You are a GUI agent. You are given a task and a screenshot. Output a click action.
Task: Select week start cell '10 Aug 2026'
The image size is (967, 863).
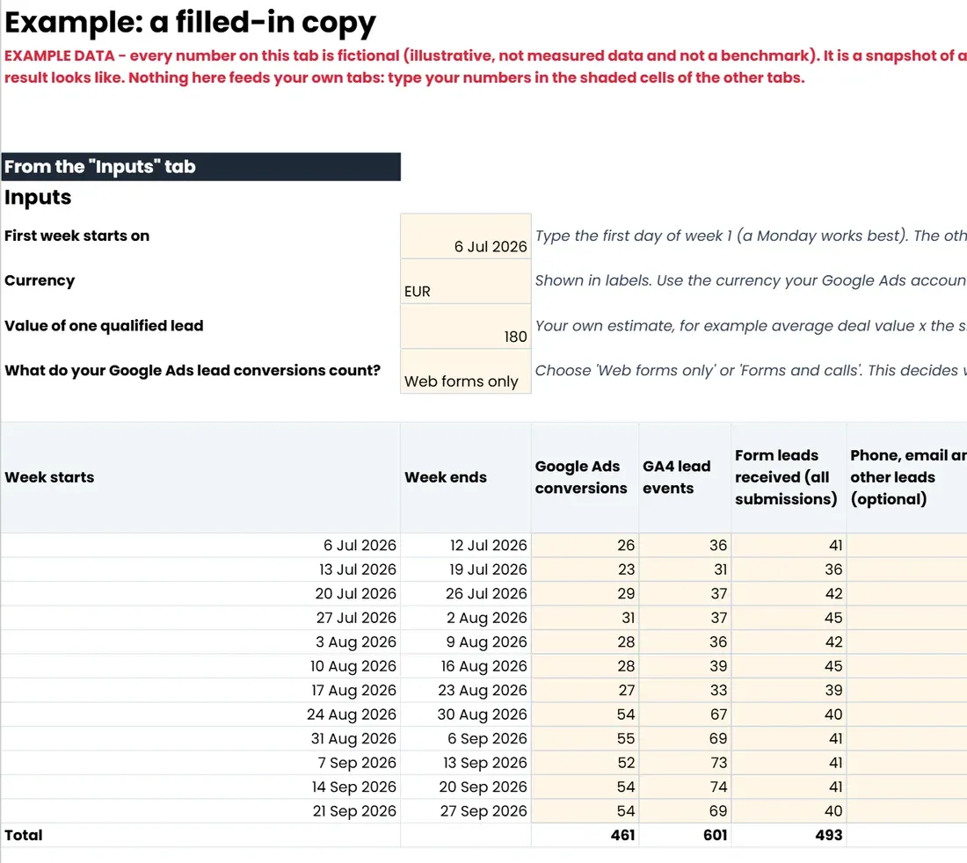(x=200, y=666)
